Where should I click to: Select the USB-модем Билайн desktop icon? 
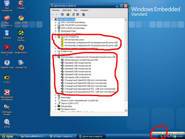(7, 110)
